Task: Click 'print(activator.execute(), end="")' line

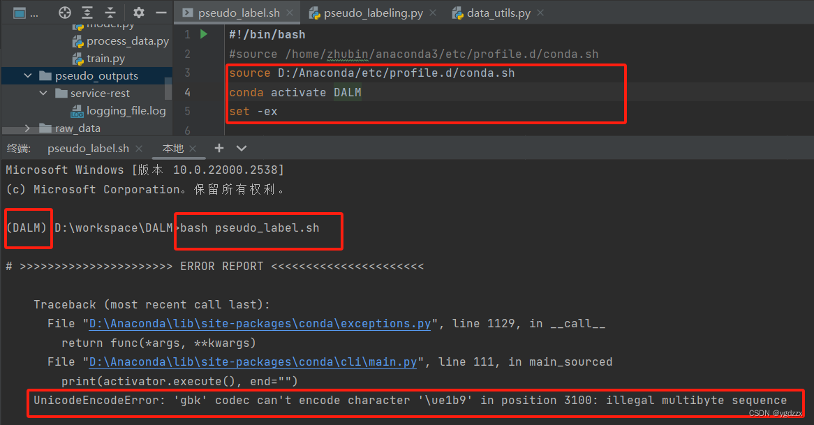Action: 179,382
